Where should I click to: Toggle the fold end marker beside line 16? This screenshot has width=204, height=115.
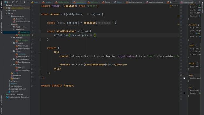tap(40, 69)
